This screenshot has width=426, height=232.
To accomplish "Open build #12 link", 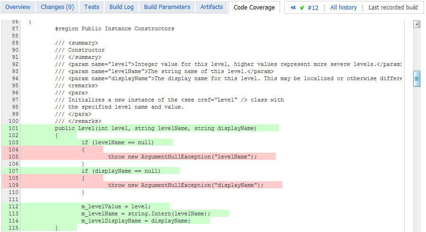I will (x=313, y=8).
